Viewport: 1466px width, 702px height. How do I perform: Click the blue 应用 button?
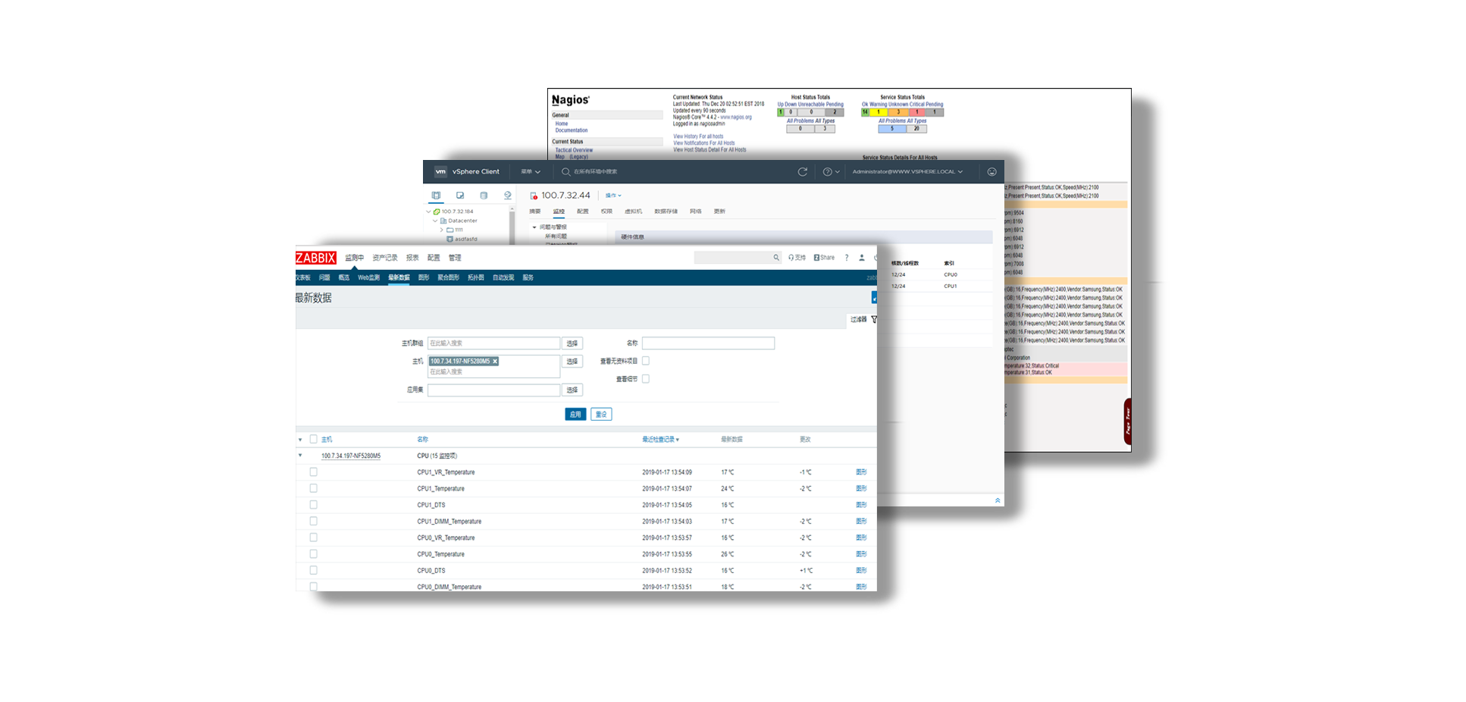575,415
